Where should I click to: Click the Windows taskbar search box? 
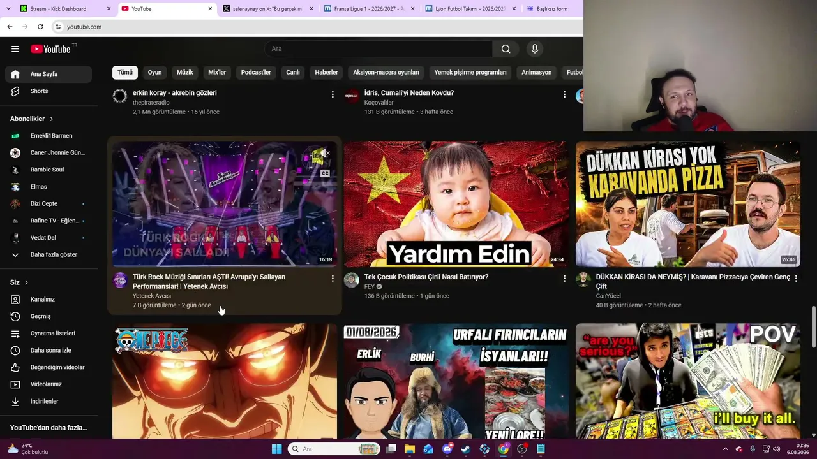pyautogui.click(x=334, y=449)
